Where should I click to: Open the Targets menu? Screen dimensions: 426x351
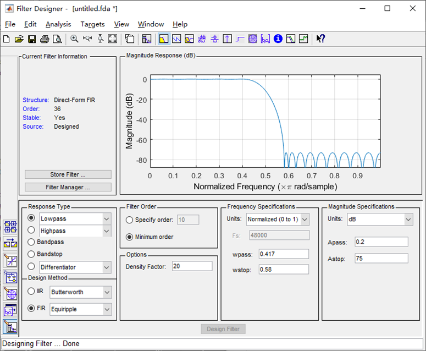coord(92,24)
